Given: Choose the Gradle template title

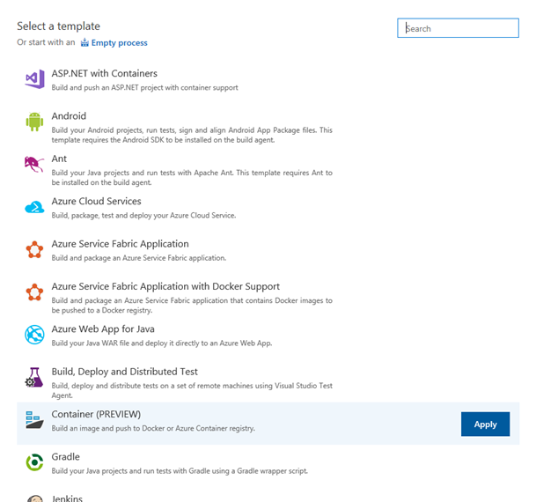Looking at the screenshot, I should pyautogui.click(x=66, y=457).
